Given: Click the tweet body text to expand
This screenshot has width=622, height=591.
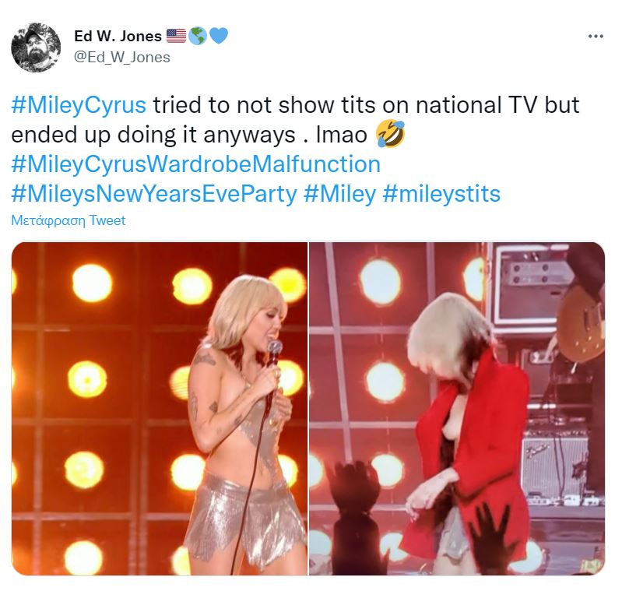Looking at the screenshot, I should (x=295, y=150).
